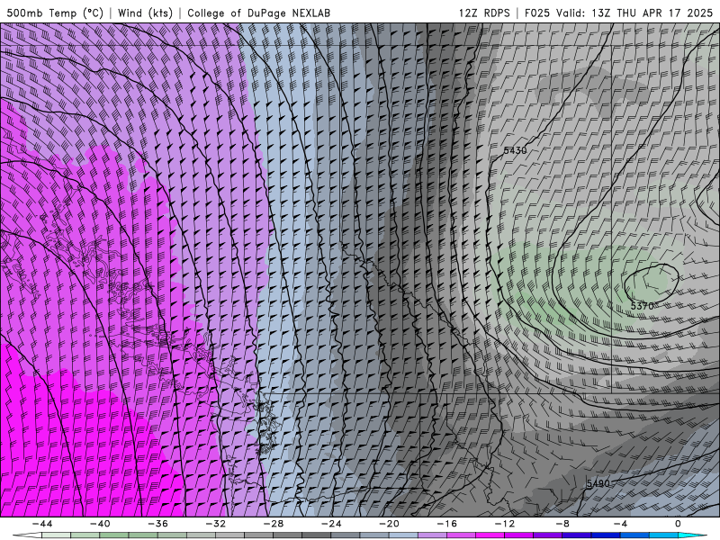
Task: Click the 5370 height contour label
Action: point(642,306)
